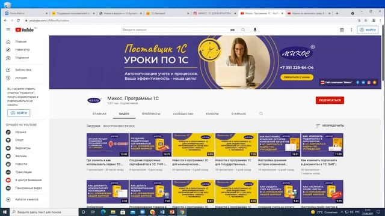Screen dimensions: 385x216
Task: Open the Упорядочить sort dropdown
Action: [330, 125]
